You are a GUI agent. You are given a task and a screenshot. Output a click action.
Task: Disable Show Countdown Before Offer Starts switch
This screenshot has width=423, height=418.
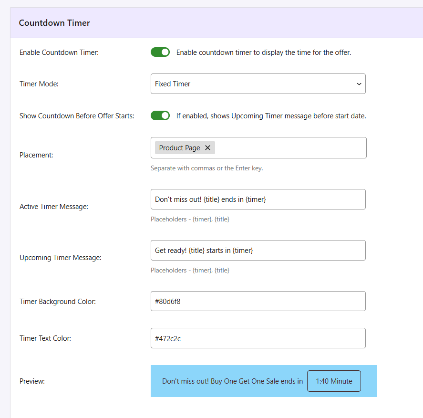coord(160,115)
